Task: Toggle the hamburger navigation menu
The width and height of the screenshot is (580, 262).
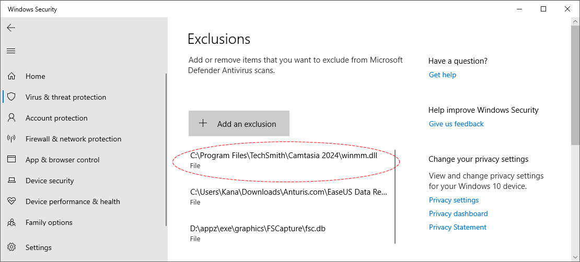Action: point(11,51)
